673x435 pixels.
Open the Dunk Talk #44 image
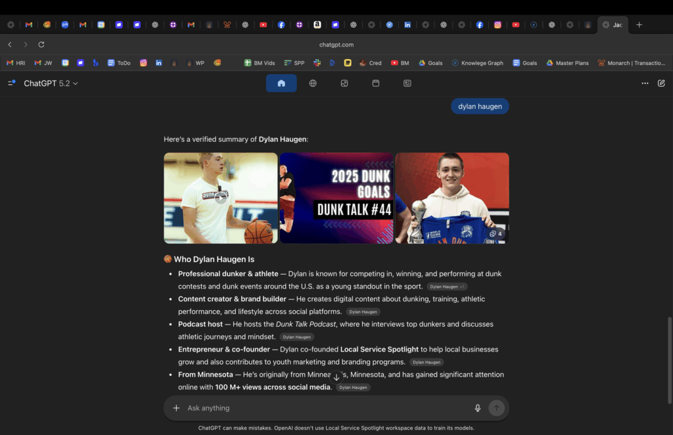[336, 198]
